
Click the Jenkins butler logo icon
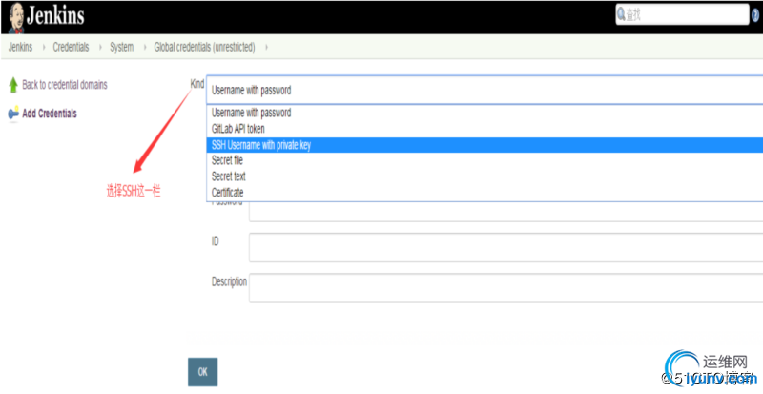16,17
